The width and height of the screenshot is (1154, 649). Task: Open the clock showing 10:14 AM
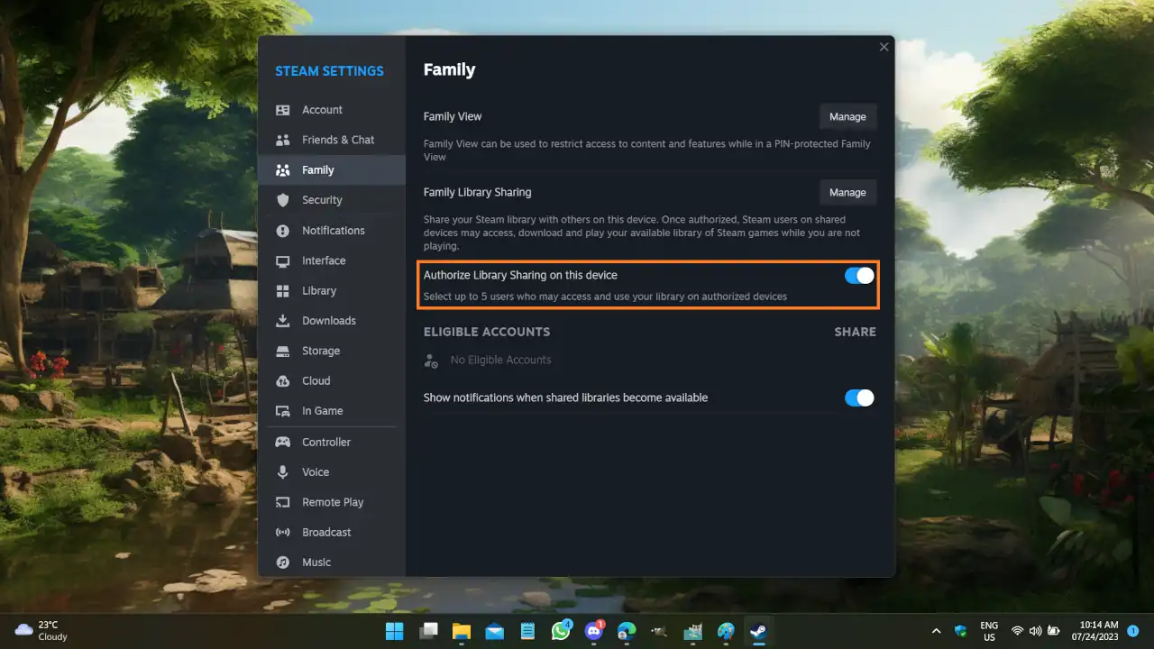1094,631
